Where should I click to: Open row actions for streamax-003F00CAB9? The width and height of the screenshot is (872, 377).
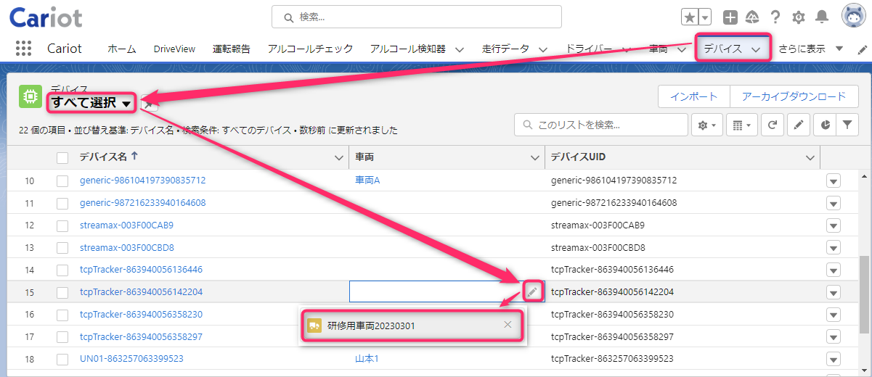[x=834, y=225]
